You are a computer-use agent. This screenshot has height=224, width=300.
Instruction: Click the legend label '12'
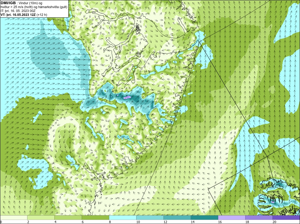(x=165, y=222)
